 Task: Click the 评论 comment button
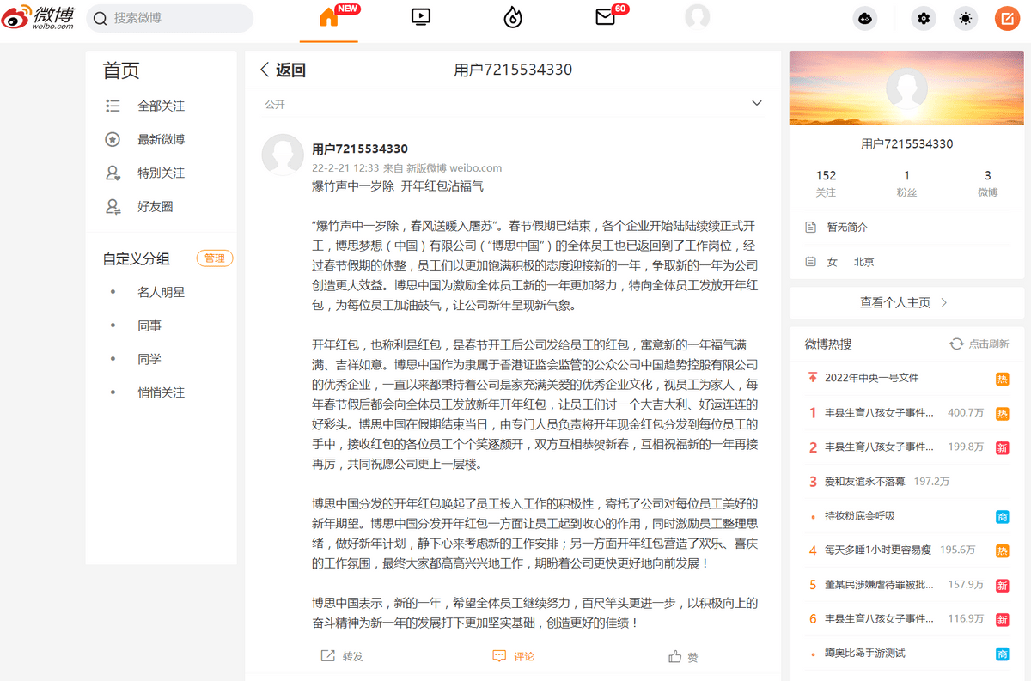point(514,656)
